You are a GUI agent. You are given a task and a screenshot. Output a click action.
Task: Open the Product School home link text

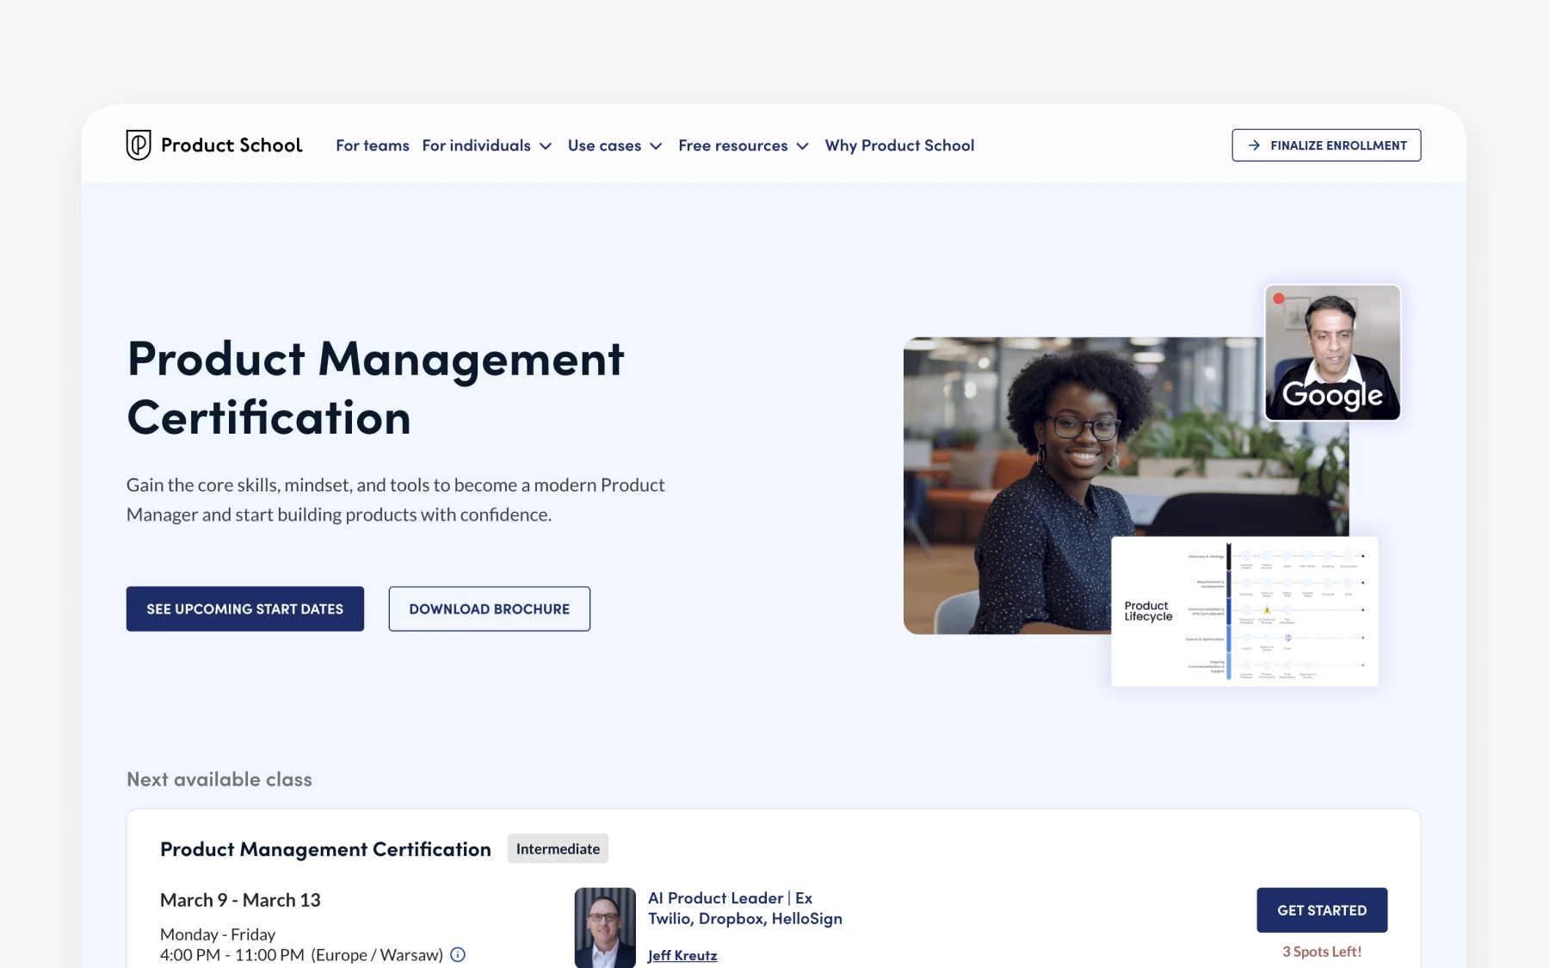231,145
